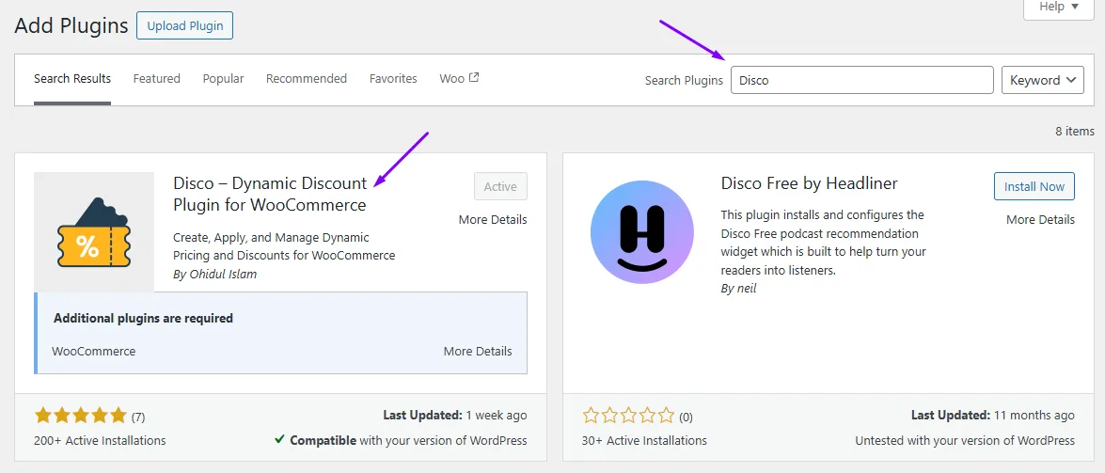
Task: Click the disabled Active button
Action: [x=500, y=187]
